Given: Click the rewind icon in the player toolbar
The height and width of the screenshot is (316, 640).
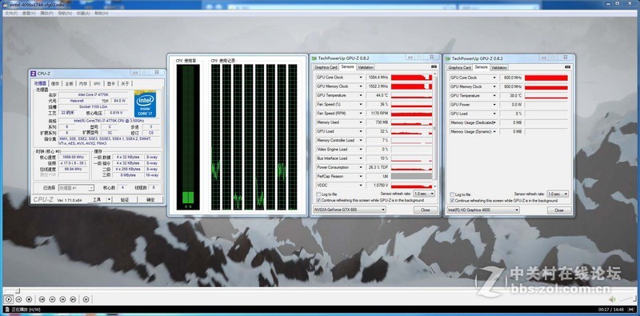Looking at the screenshot, I should point(52,299).
